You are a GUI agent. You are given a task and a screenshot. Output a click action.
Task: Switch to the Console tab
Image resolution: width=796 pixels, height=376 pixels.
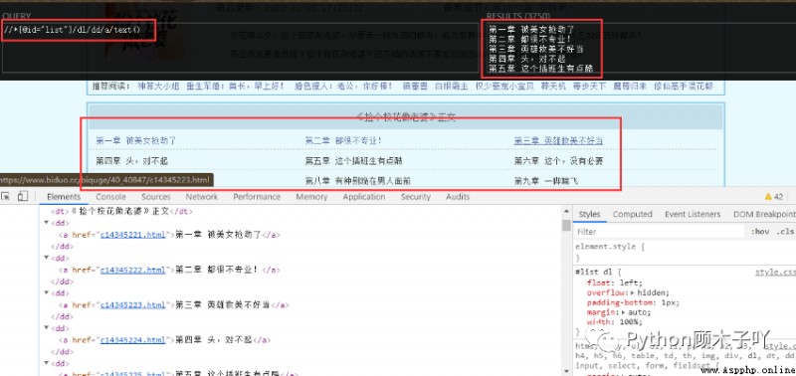[x=110, y=197]
